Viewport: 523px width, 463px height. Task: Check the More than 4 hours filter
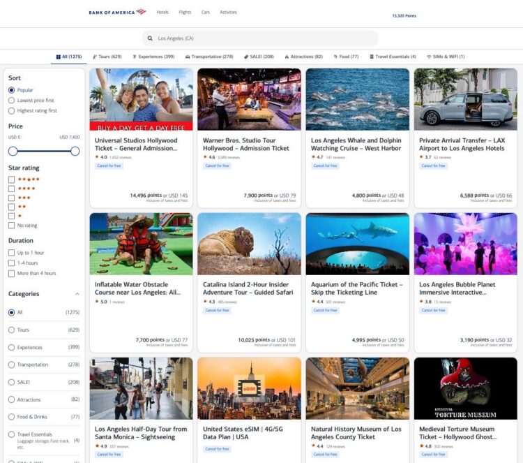pos(12,274)
